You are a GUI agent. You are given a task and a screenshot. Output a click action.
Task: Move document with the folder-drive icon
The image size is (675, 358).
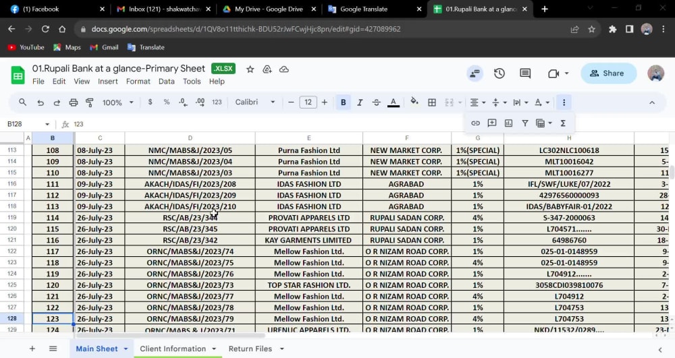pyautogui.click(x=267, y=69)
